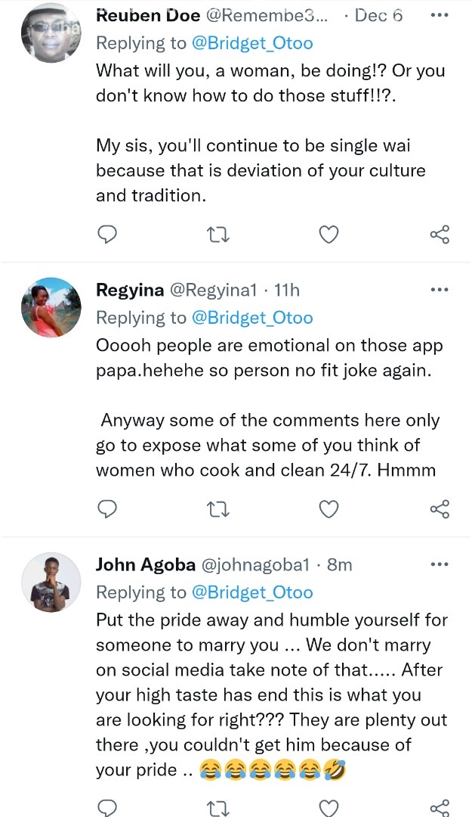The image size is (472, 817).
Task: Reply to Regyina's tweet
Action: 108,509
